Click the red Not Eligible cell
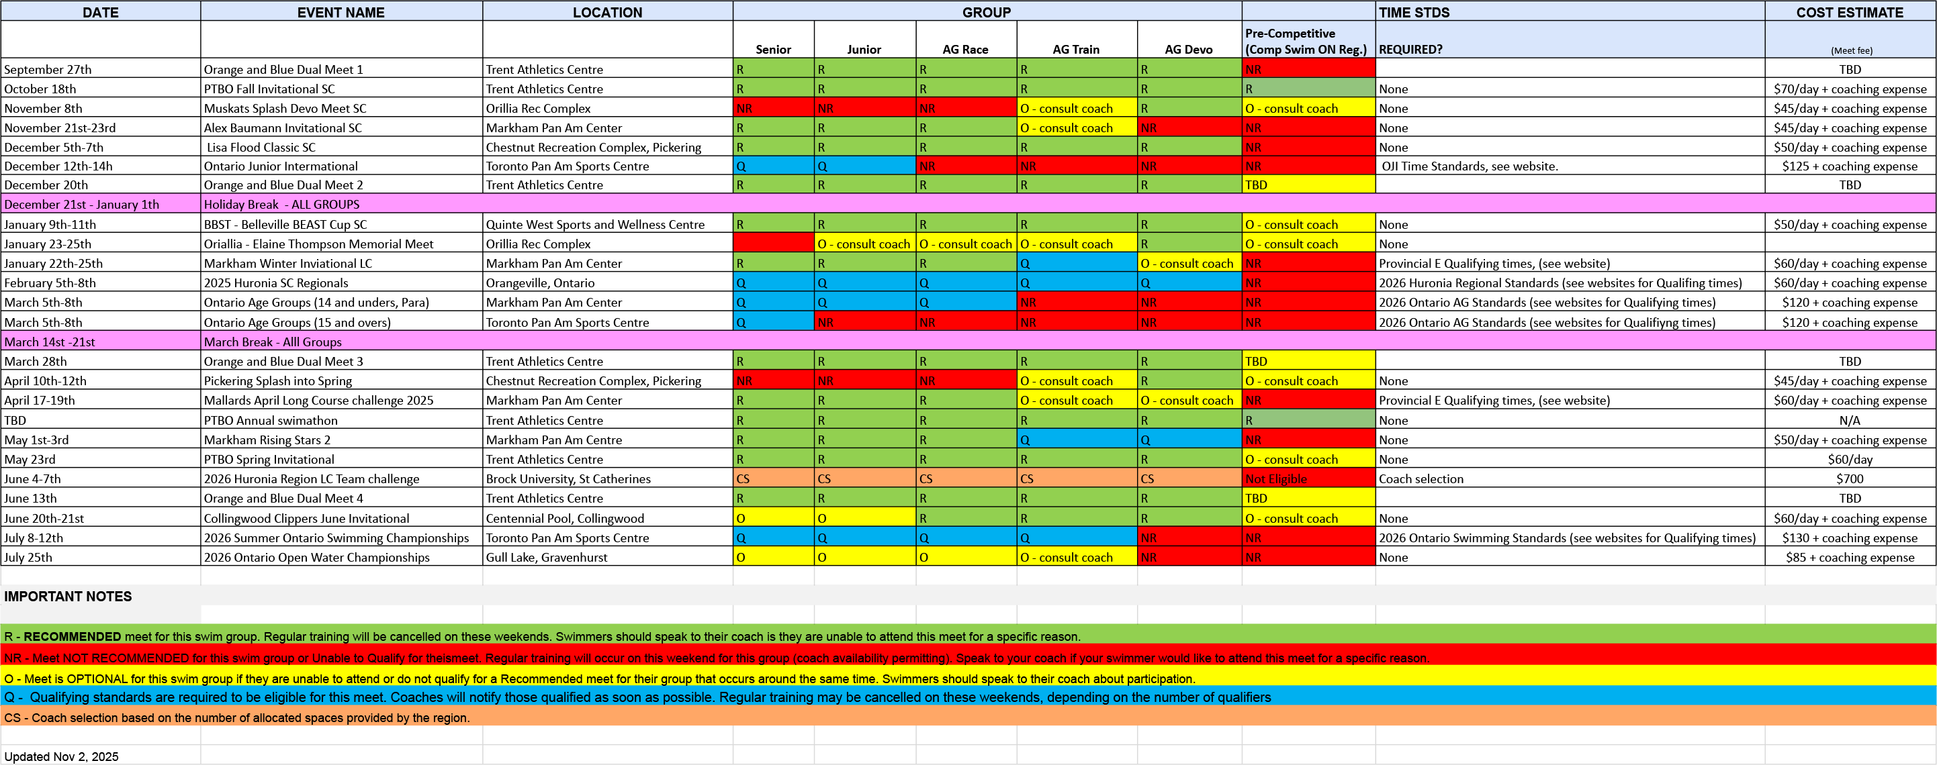 click(1307, 478)
